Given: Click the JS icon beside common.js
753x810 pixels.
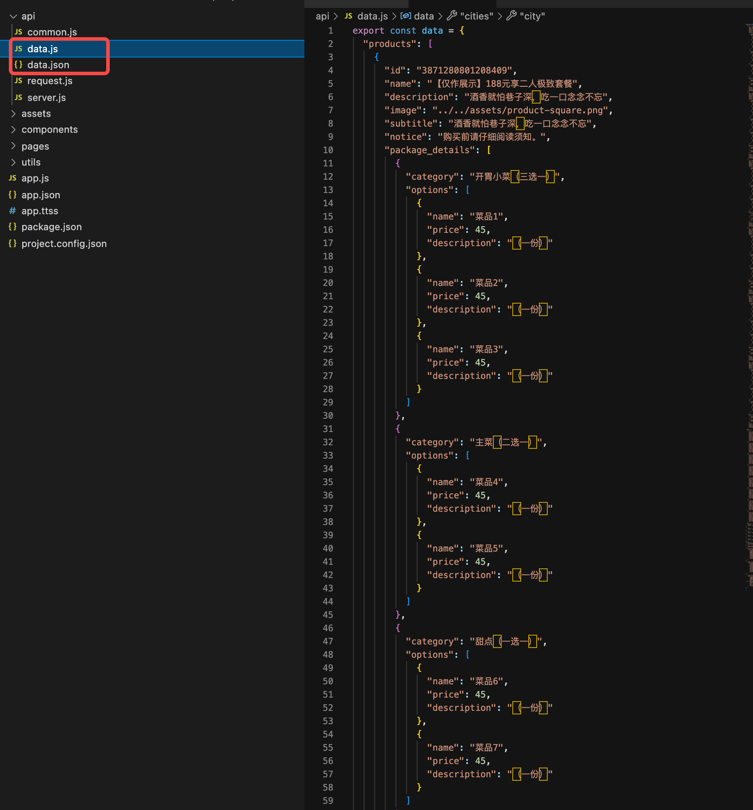Looking at the screenshot, I should 18,32.
